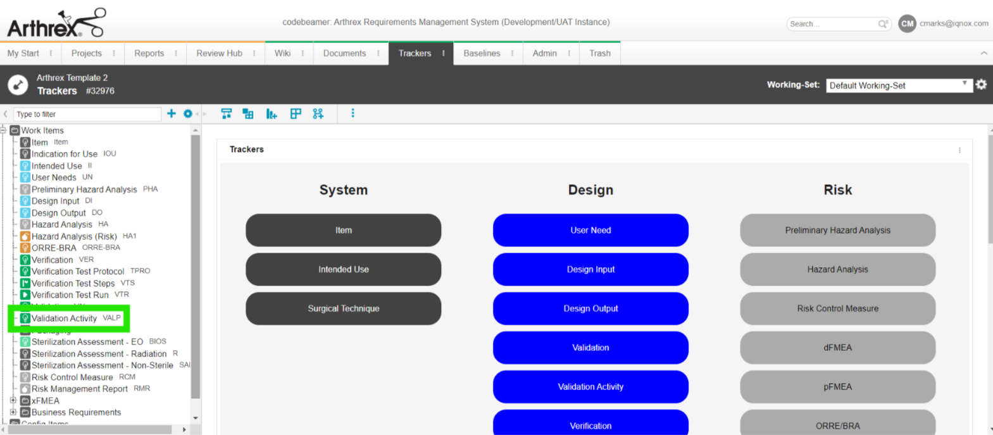Click the first toolbar icon after the tree panel
The width and height of the screenshot is (993, 435).
pyautogui.click(x=226, y=113)
